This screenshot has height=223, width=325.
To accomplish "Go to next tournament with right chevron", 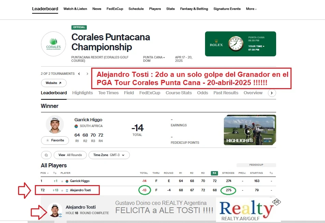I will 87,74.
